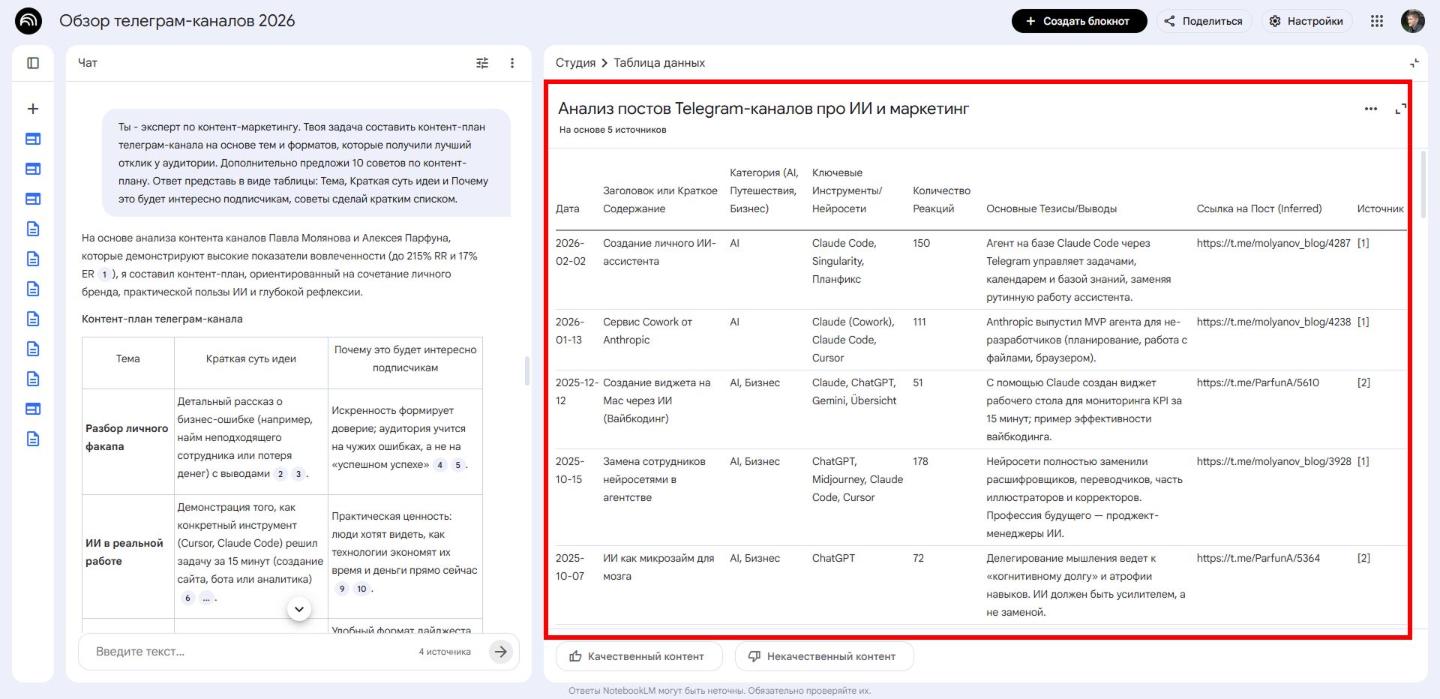Open the chat three-dot options menu
The image size is (1440, 699).
pos(513,63)
